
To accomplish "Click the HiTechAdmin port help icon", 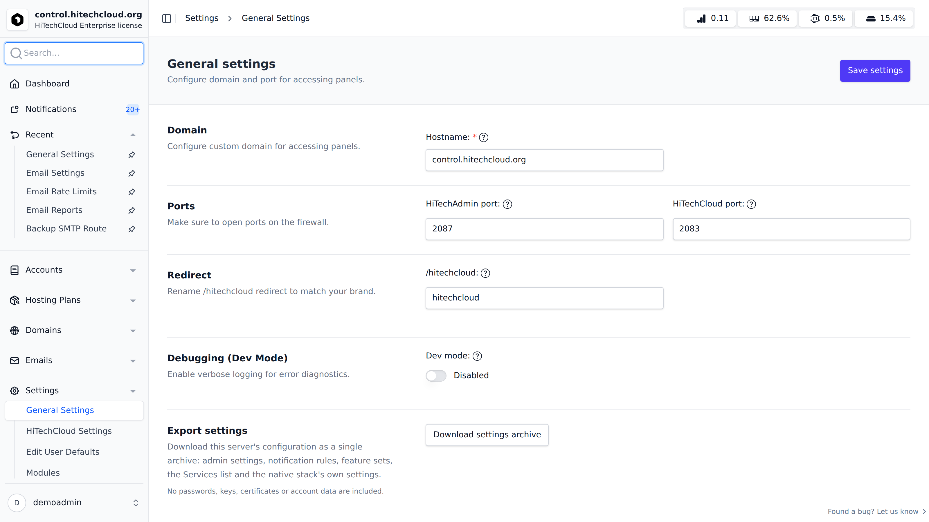I will 507,204.
